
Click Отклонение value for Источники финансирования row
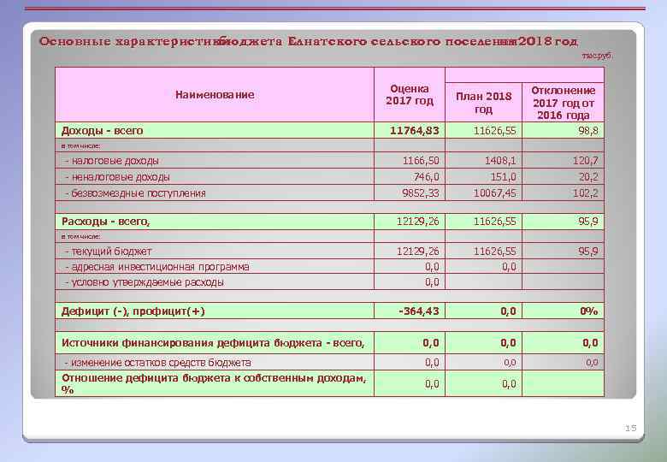(590, 343)
